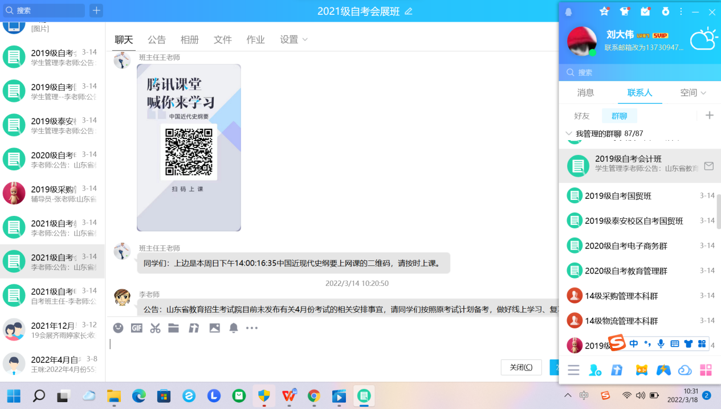Toggle the Sogou punctuation mode
This screenshot has width=721, height=409.
pos(647,343)
